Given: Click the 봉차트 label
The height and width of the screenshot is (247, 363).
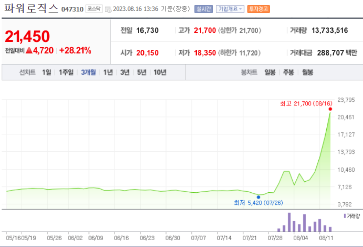Looking at the screenshot, I should [249, 72].
